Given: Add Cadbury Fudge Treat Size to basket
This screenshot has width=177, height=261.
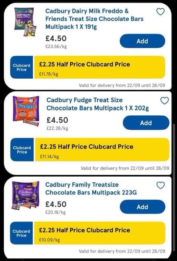Looking at the screenshot, I should [146, 123].
